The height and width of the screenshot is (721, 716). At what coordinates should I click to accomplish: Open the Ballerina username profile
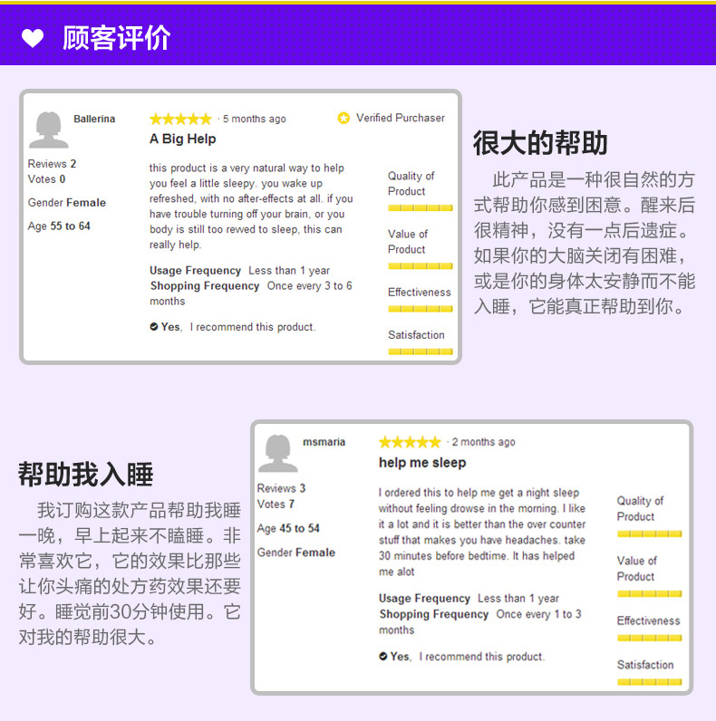click(94, 119)
